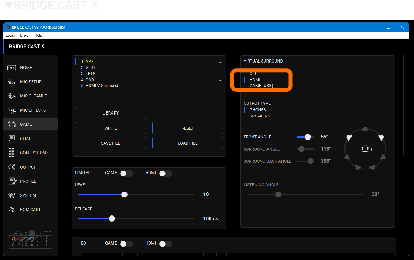Click the SURROUND ANGLE slider handle
Image resolution: width=414 pixels, height=260 pixels.
click(301, 149)
